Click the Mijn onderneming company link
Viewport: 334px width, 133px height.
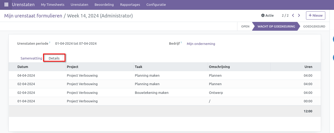click(x=201, y=44)
